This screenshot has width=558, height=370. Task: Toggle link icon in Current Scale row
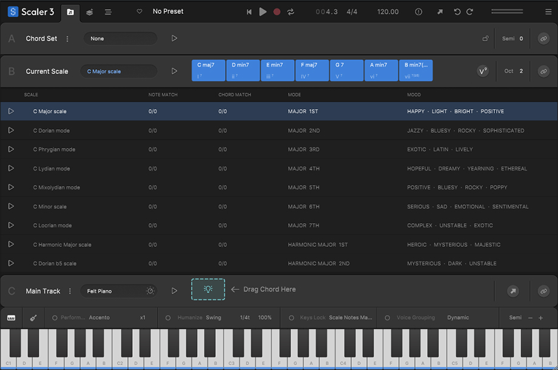pos(543,71)
